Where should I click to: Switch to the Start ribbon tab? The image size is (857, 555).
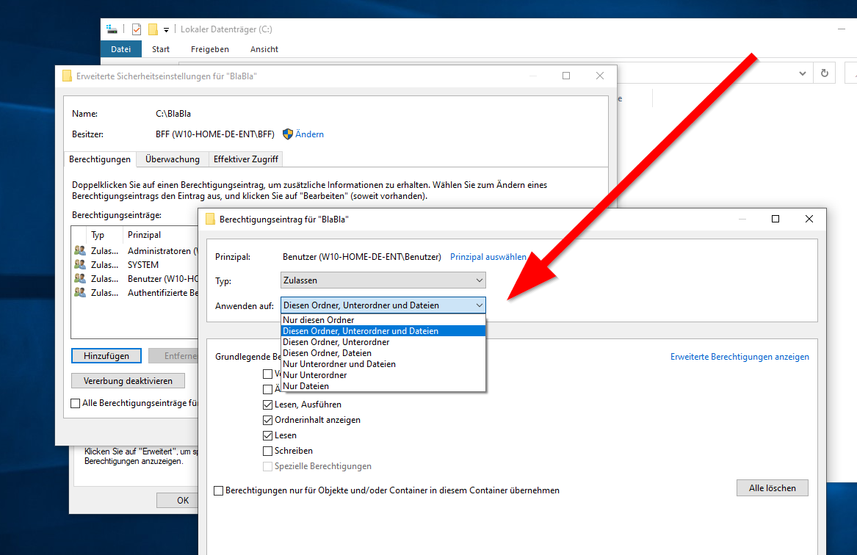tap(161, 49)
